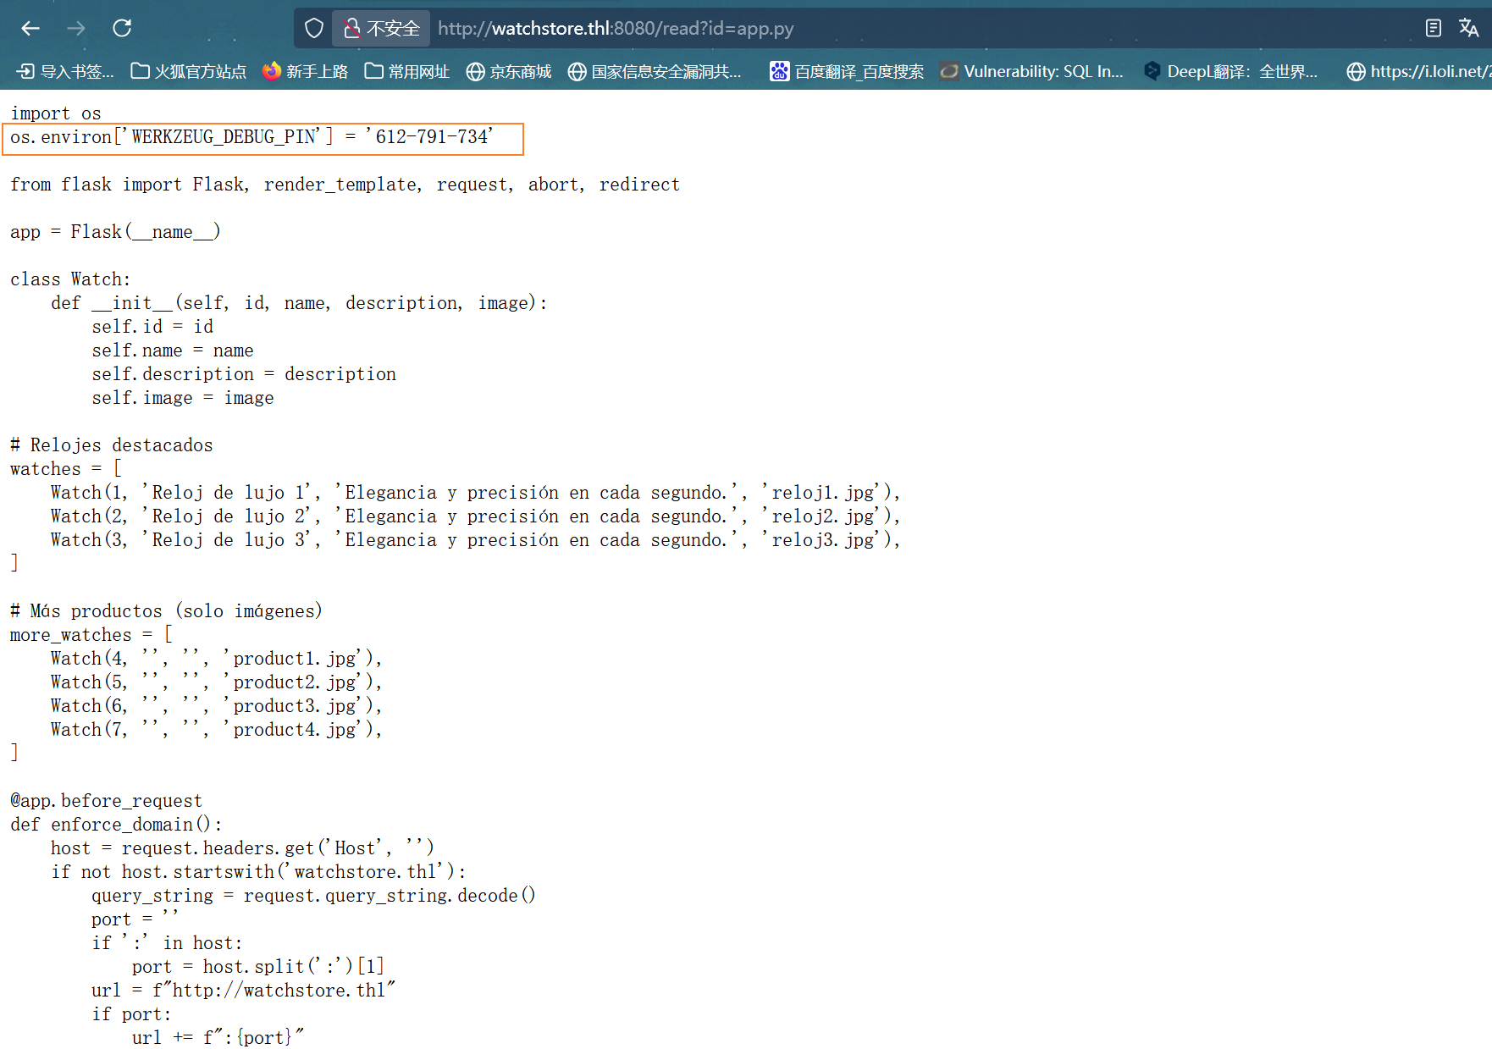Screen dimensions: 1492x1049
Task: Open the 新手上路 Firefox bookmark
Action: [305, 72]
